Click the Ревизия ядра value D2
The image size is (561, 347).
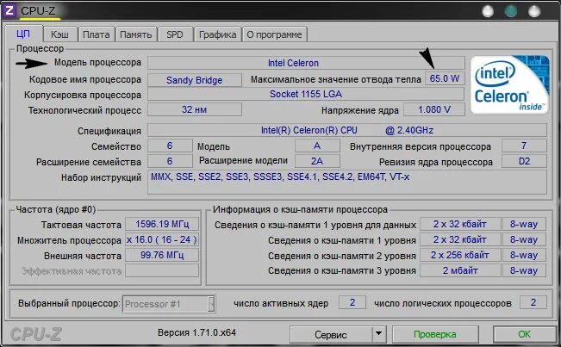(524, 161)
